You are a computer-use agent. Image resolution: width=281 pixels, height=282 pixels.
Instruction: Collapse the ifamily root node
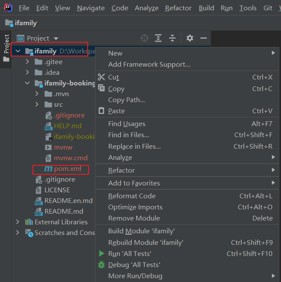(x=18, y=51)
